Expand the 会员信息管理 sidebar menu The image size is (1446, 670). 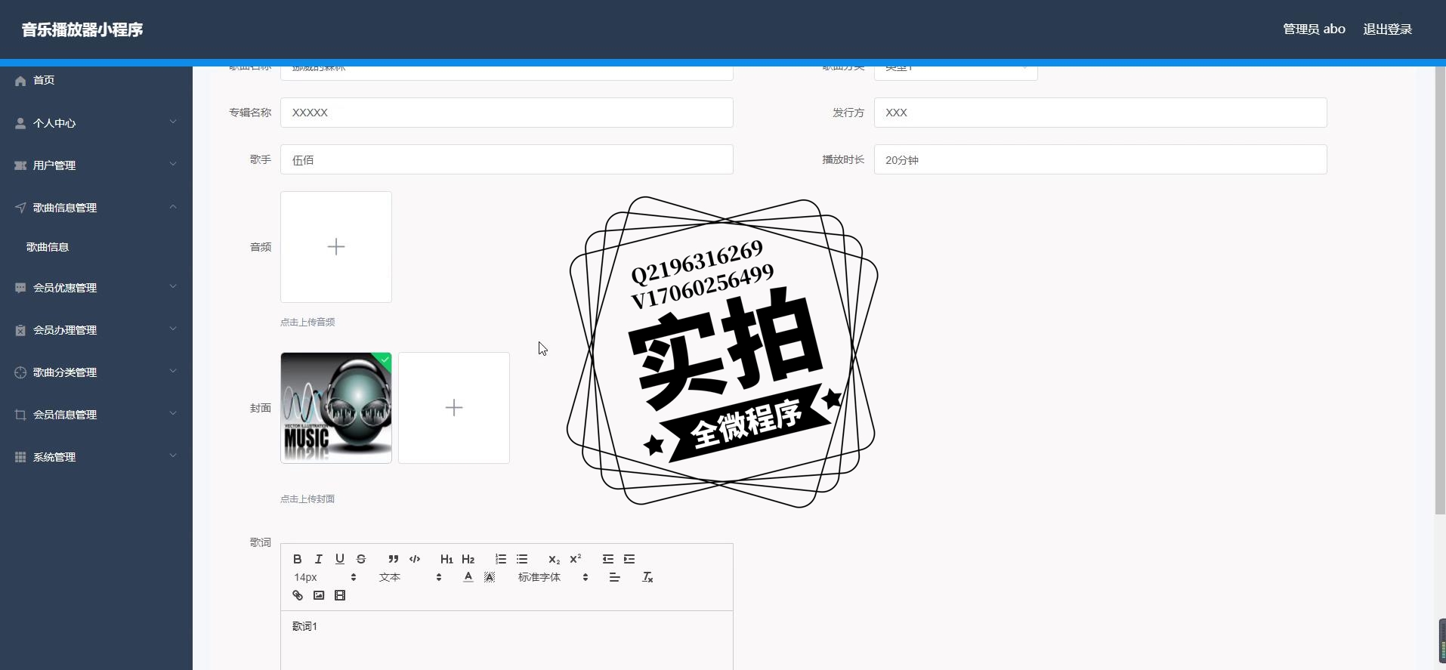click(96, 414)
